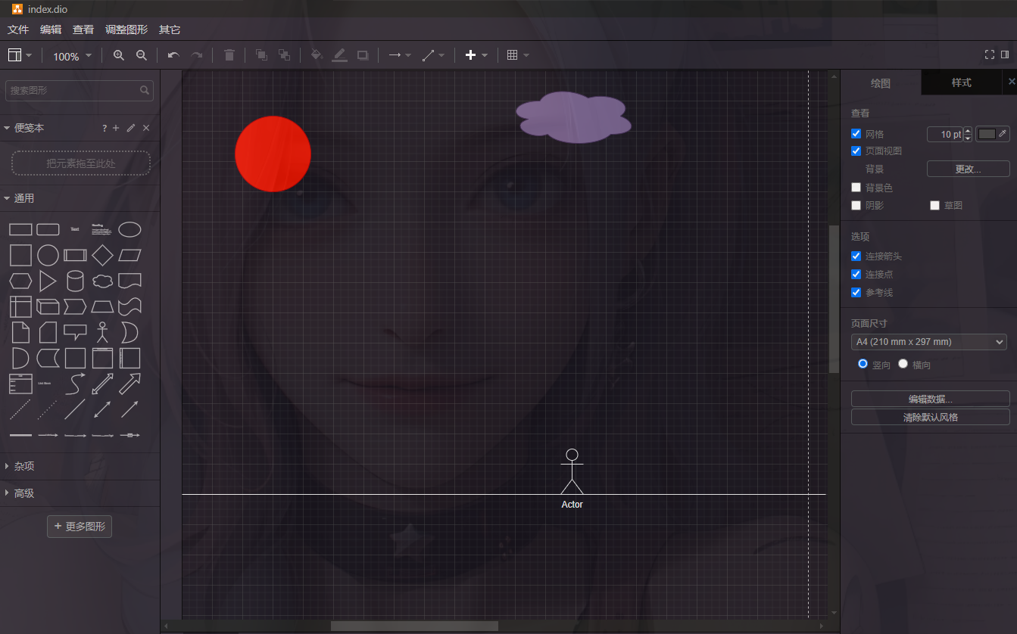Open the 调整图形 menu
Screen dimensions: 1017x634
coord(126,30)
